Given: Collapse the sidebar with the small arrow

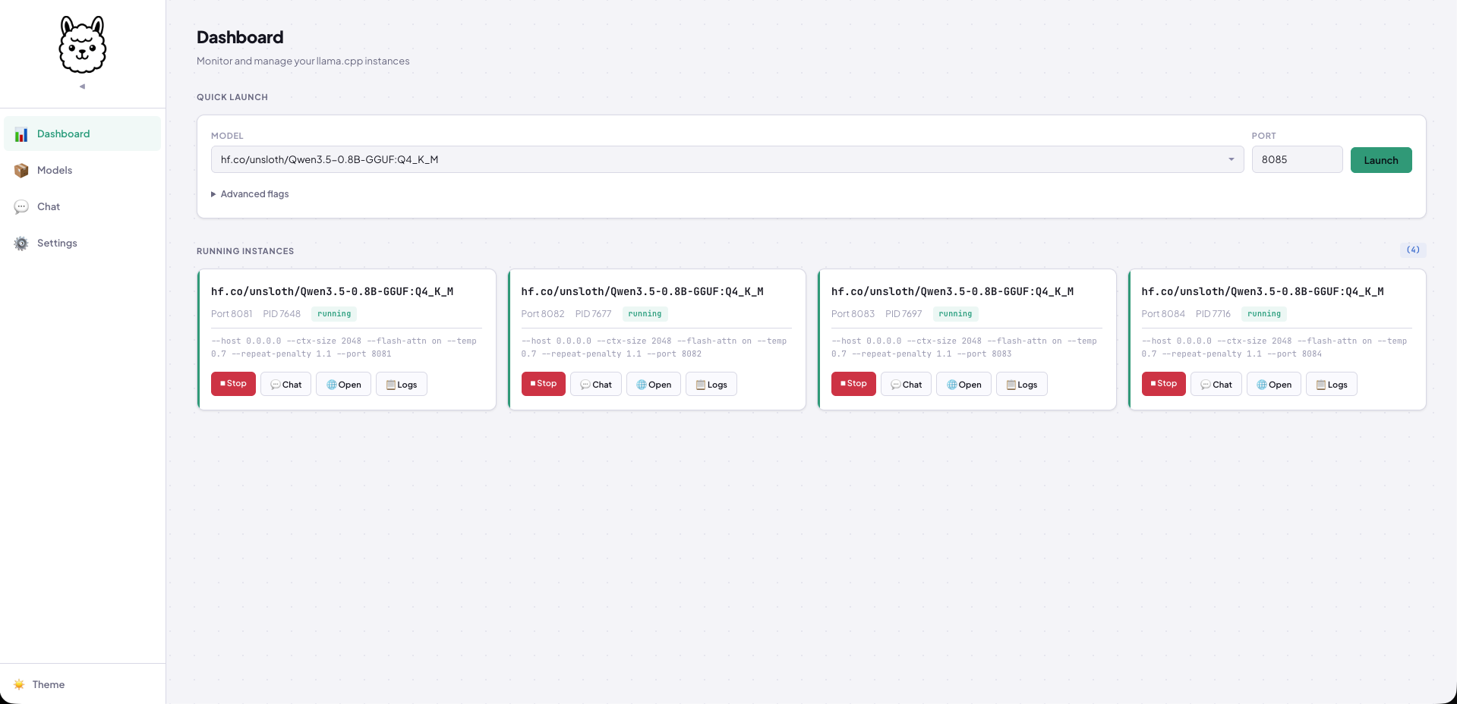Looking at the screenshot, I should click(82, 86).
